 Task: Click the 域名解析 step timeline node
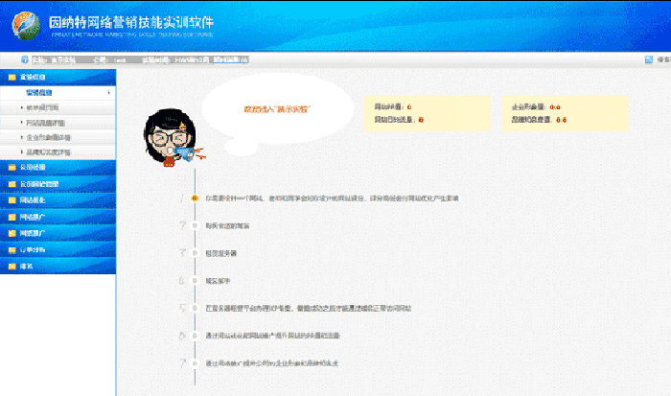[x=195, y=281]
